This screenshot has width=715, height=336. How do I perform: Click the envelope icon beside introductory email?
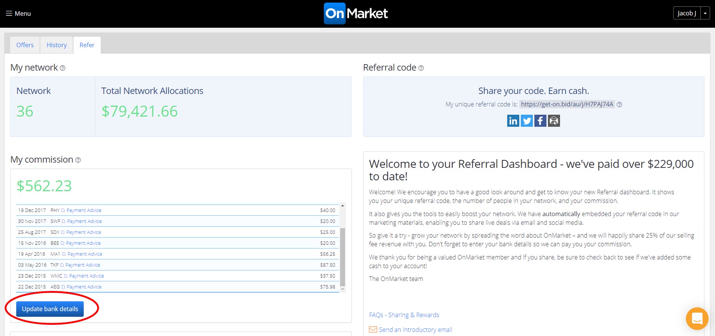(x=373, y=330)
